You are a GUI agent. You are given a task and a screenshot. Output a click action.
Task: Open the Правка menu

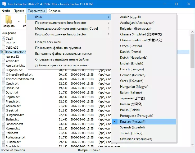tap(19, 11)
